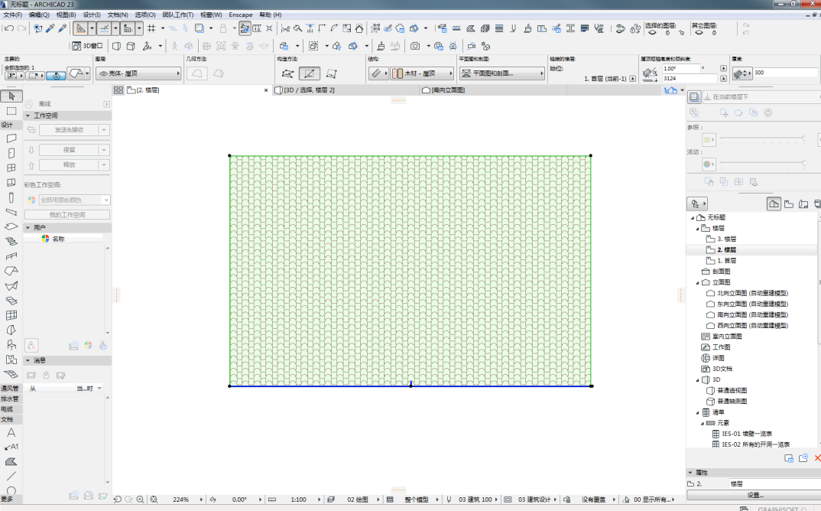The width and height of the screenshot is (821, 511).
Task: Toggle the grid snap icon
Action: point(151,28)
